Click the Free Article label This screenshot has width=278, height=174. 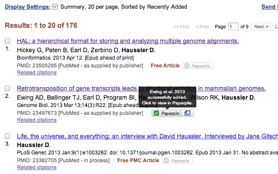[x=165, y=66]
